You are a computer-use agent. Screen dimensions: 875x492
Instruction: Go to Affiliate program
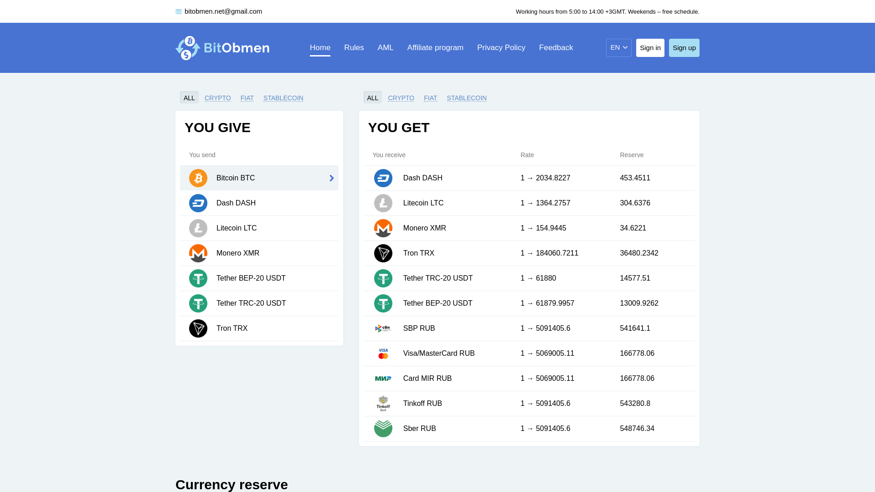pyautogui.click(x=435, y=48)
